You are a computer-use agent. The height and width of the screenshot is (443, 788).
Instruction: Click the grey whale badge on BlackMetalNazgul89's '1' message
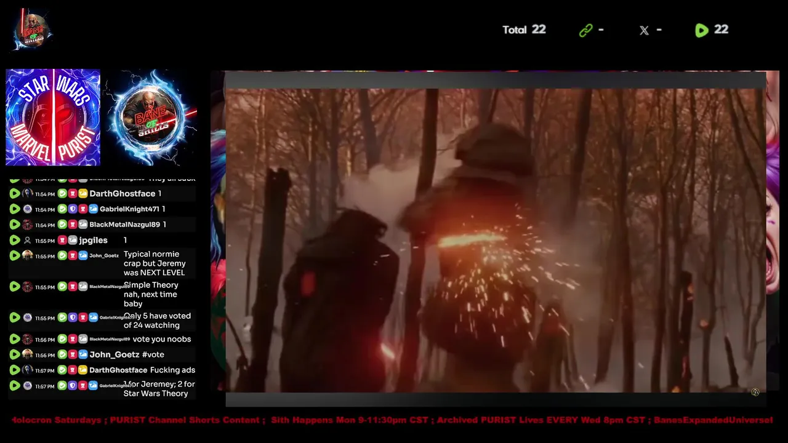point(83,225)
